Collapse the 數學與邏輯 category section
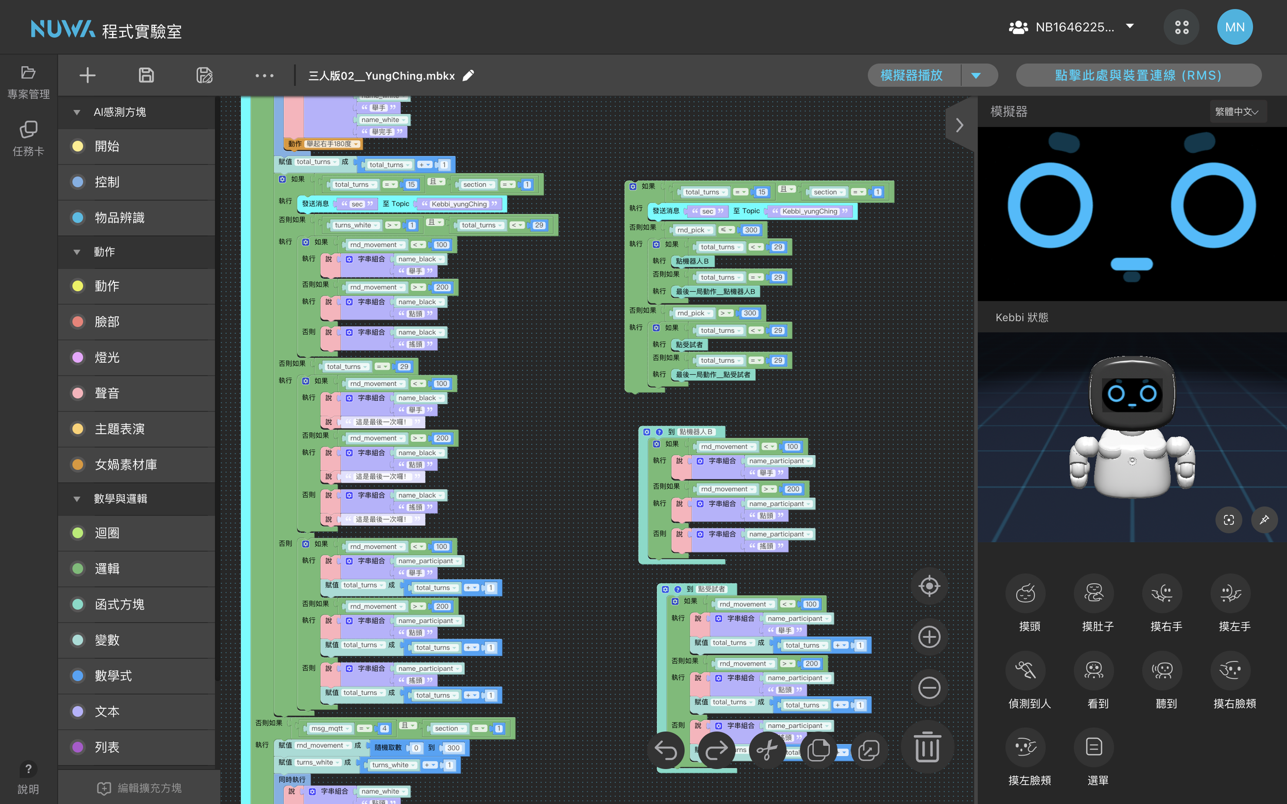The width and height of the screenshot is (1287, 804). coord(77,499)
